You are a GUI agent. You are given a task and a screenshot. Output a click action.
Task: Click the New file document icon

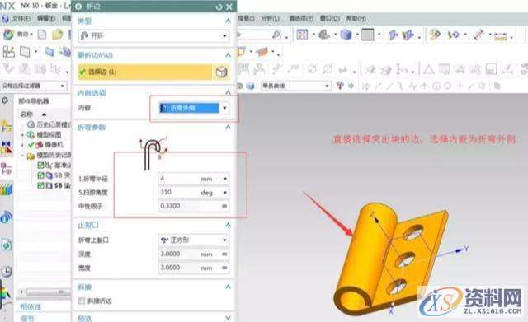click(42, 35)
